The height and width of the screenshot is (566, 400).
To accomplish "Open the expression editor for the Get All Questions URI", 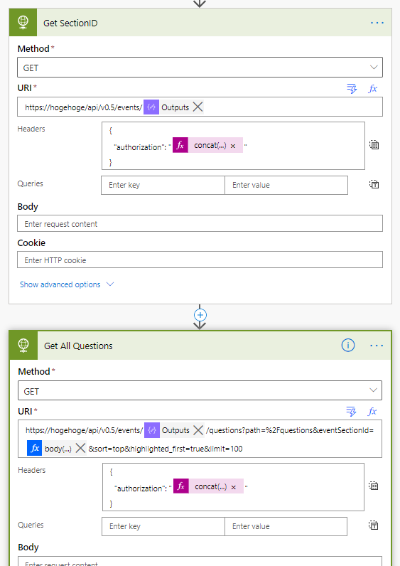I will pos(372,411).
